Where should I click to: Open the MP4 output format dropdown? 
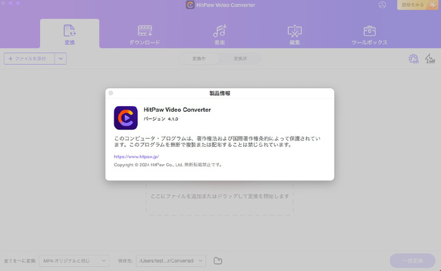(x=74, y=261)
